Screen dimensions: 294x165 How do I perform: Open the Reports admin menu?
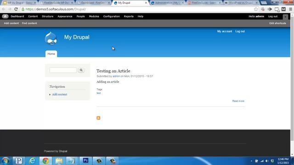coord(129,16)
